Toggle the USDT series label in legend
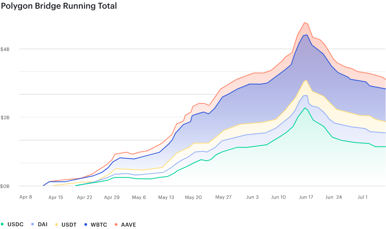This screenshot has width=386, height=229. (69, 225)
